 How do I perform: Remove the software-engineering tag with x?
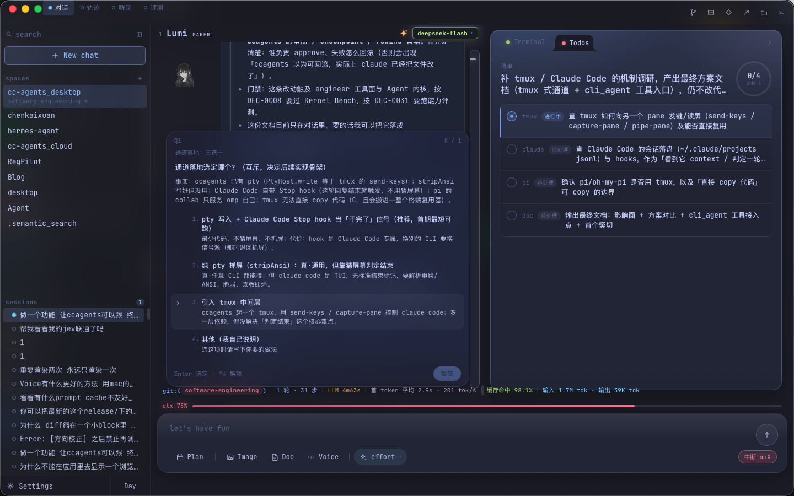pyautogui.click(x=86, y=101)
